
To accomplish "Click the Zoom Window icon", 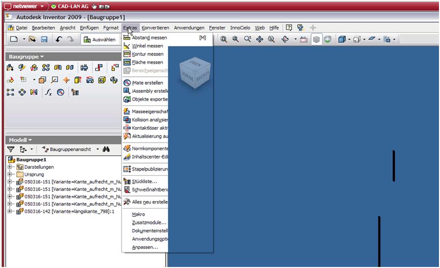I will coord(235,39).
